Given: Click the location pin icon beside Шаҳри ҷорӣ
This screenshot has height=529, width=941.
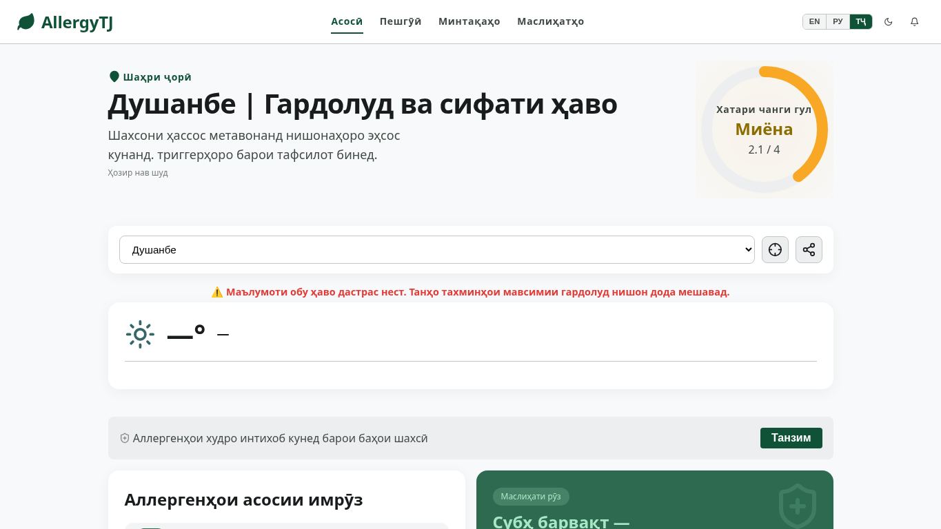Looking at the screenshot, I should [114, 76].
